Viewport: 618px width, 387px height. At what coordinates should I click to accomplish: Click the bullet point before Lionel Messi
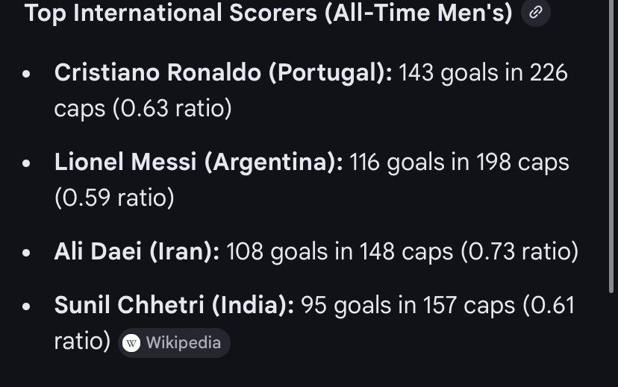[27, 164]
